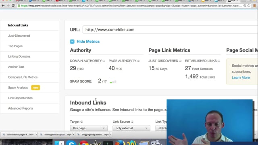Open the Target 'this page' dropdown
Image resolution: width=258 pixels, height=145 pixels.
[x=89, y=128]
